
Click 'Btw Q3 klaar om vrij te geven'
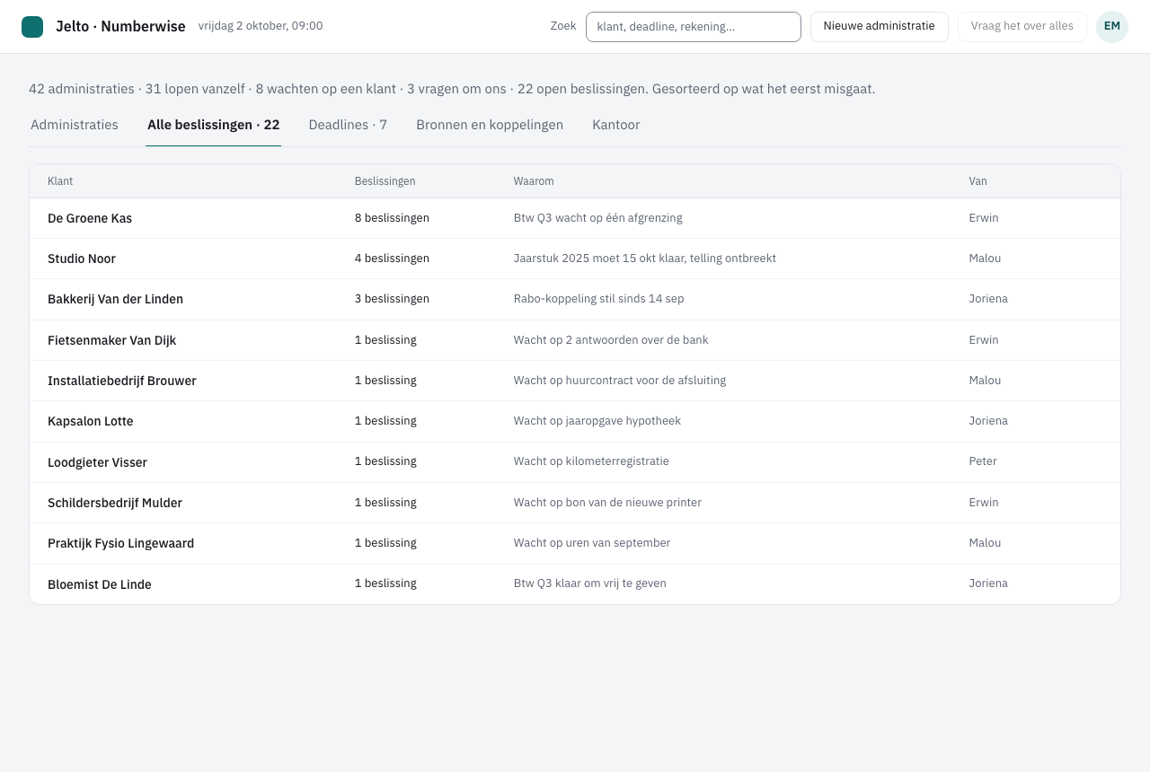click(x=589, y=583)
